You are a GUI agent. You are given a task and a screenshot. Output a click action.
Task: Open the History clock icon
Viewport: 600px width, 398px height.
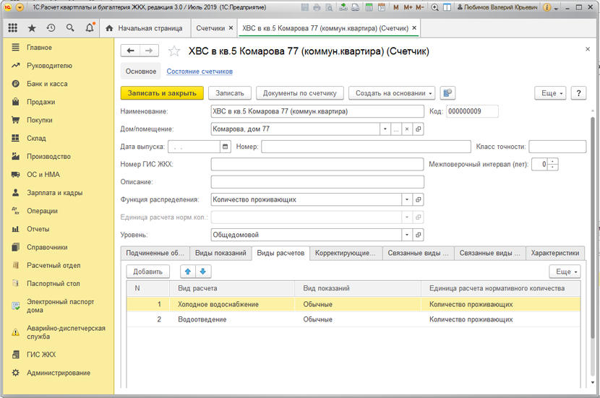click(51, 28)
